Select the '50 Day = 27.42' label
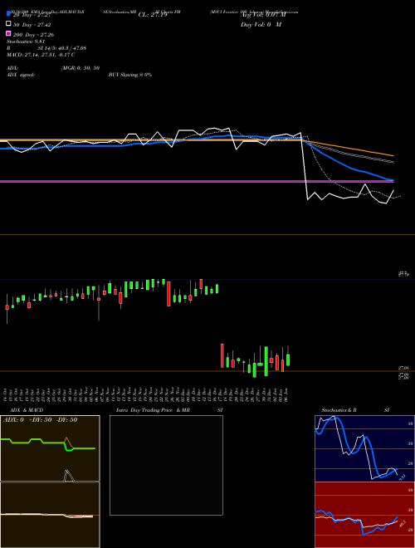This screenshot has width=415, height=548. point(32,25)
